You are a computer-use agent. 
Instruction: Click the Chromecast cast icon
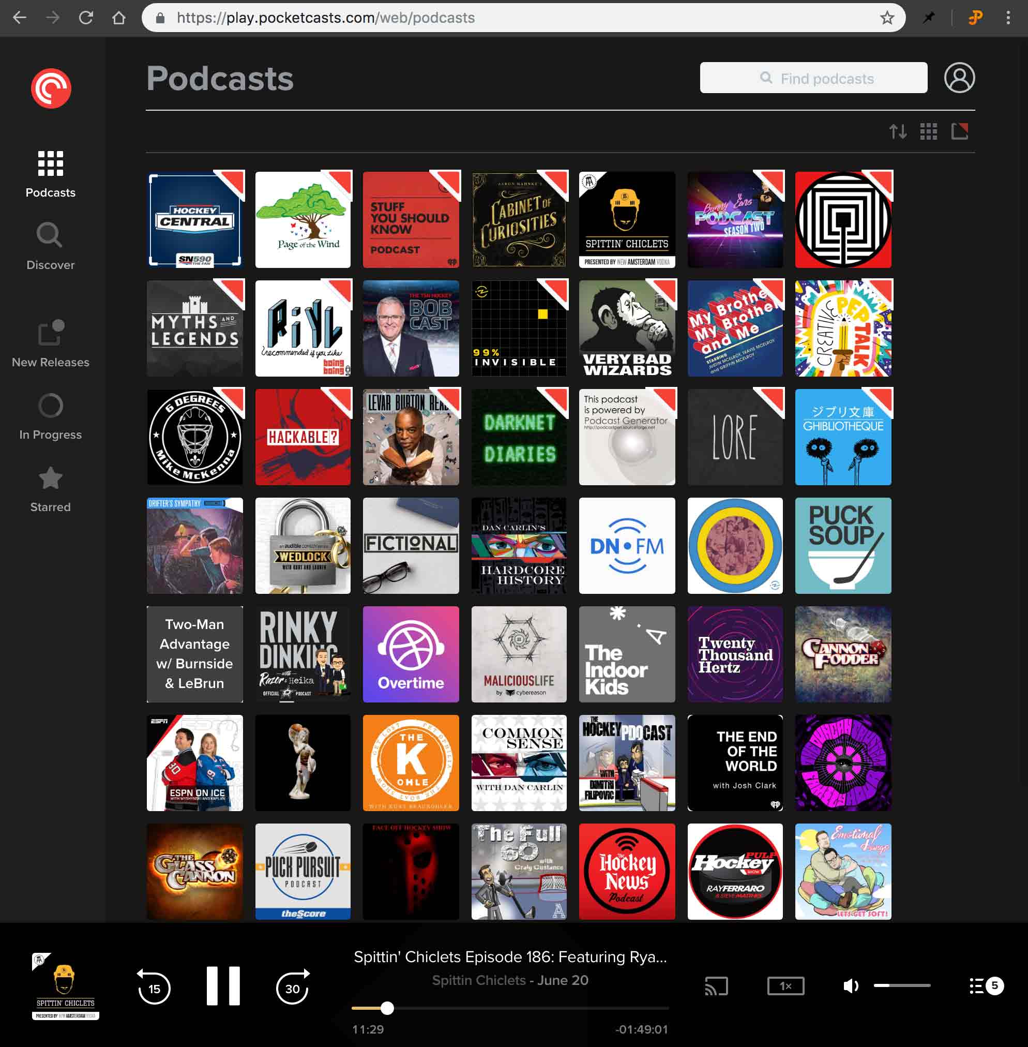point(717,986)
